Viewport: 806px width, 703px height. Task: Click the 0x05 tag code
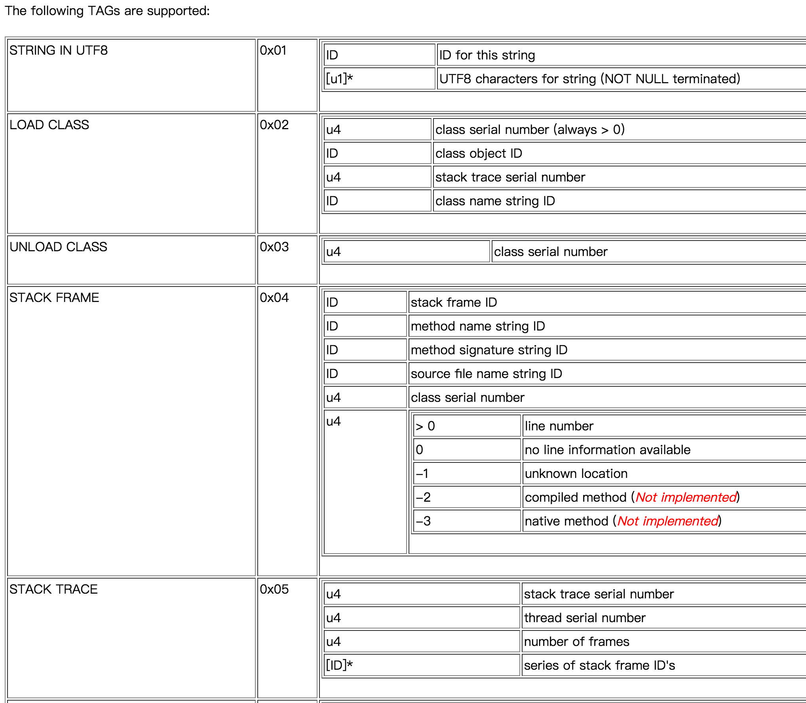274,589
